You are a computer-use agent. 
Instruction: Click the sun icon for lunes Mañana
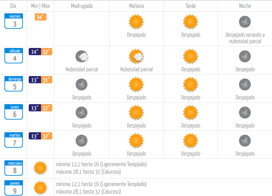point(136,112)
